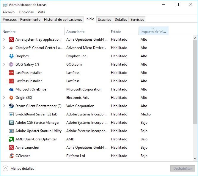Click the AMD Dual-Core Optimizer icon
This screenshot has width=198, height=176.
pyautogui.click(x=11, y=139)
